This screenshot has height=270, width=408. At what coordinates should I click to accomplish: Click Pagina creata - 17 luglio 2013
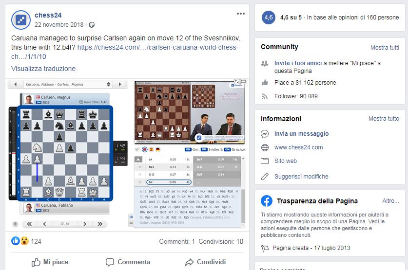click(311, 248)
